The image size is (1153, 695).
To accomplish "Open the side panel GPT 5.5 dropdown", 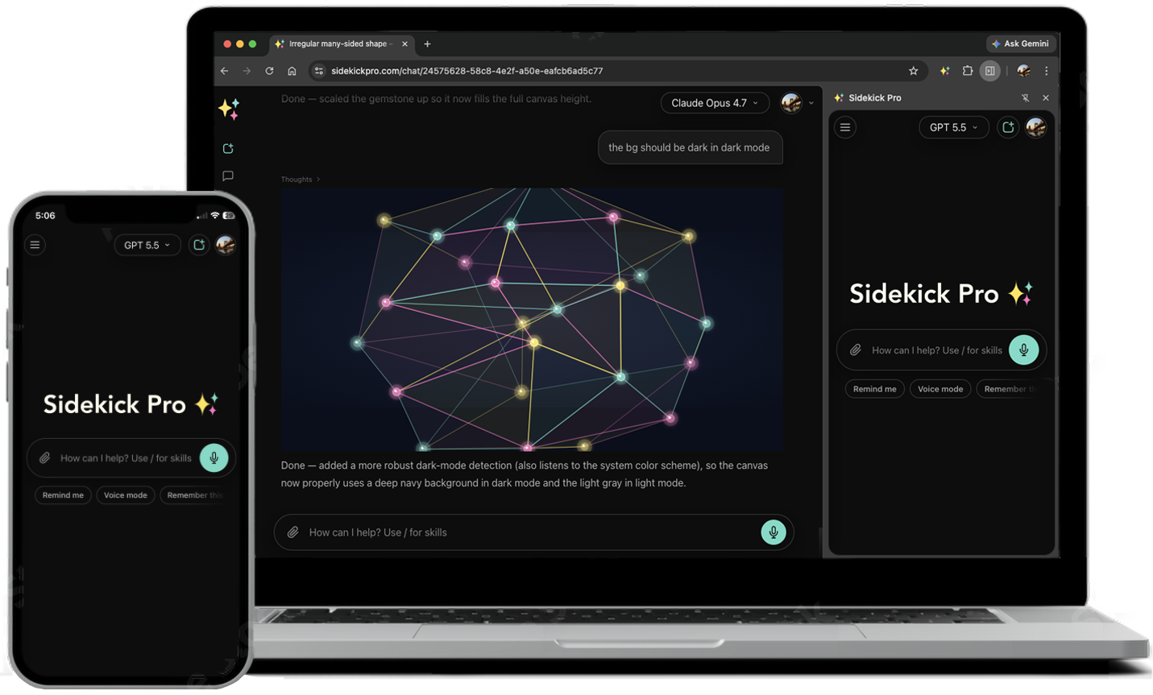I will (x=954, y=127).
